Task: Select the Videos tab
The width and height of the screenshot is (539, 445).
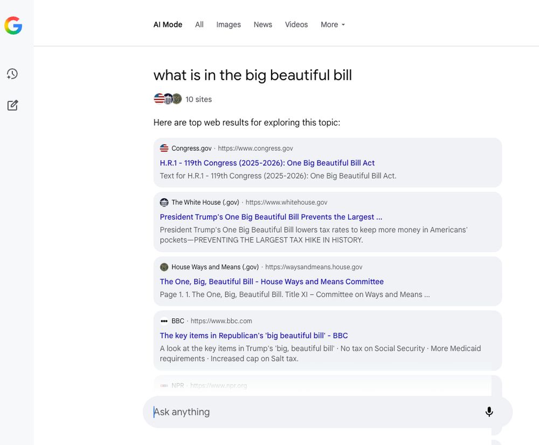Action: [x=296, y=25]
